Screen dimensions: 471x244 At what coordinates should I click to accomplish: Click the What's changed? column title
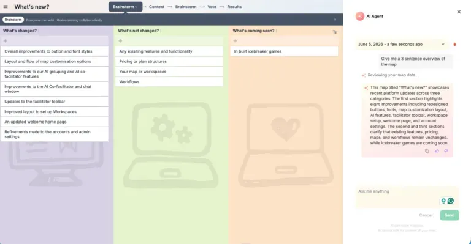click(20, 31)
